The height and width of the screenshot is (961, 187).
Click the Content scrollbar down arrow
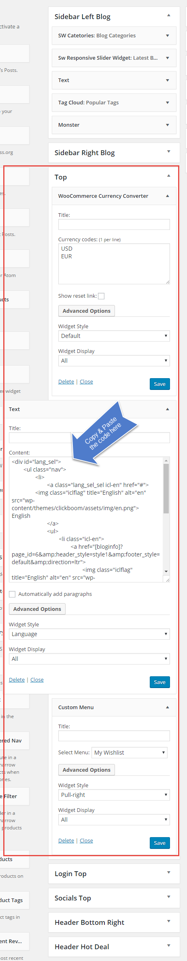(166, 571)
